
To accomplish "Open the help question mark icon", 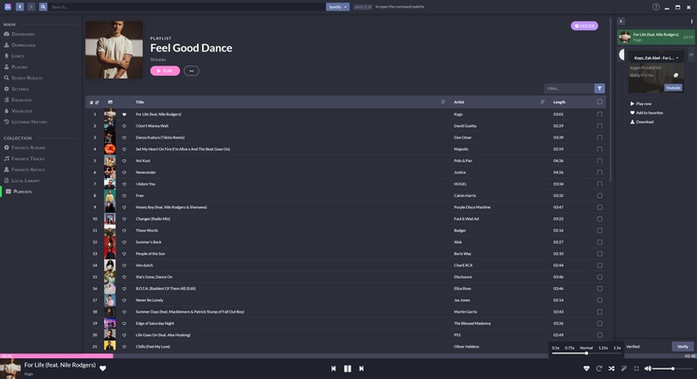I will click(655, 7).
